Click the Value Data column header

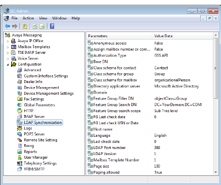click(x=182, y=36)
